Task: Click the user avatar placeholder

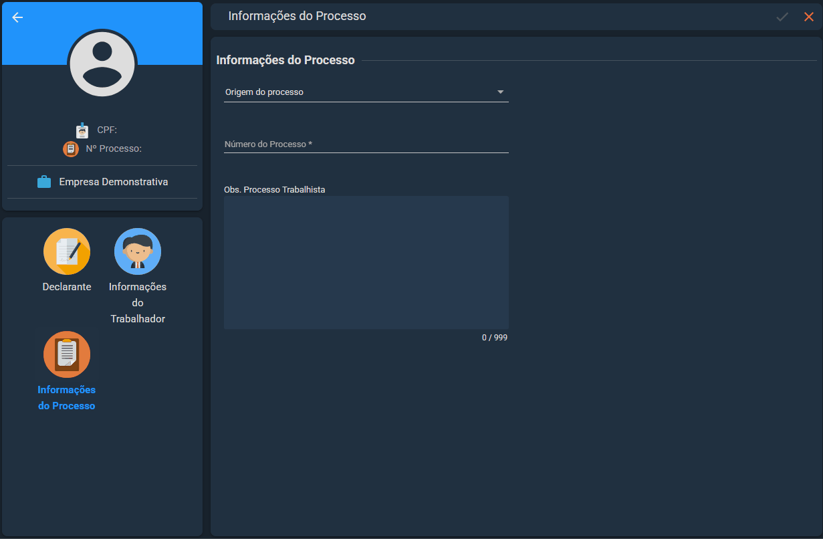Action: (x=102, y=65)
